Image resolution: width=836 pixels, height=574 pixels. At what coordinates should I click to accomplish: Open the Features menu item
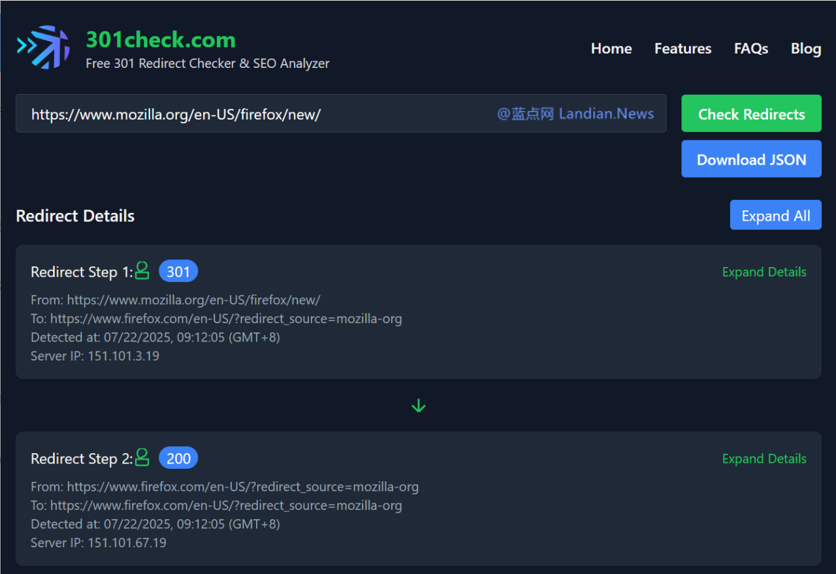pos(683,48)
